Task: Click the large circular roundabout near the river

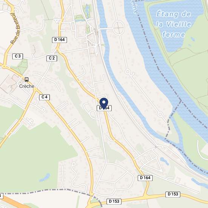Action: pos(119,28)
